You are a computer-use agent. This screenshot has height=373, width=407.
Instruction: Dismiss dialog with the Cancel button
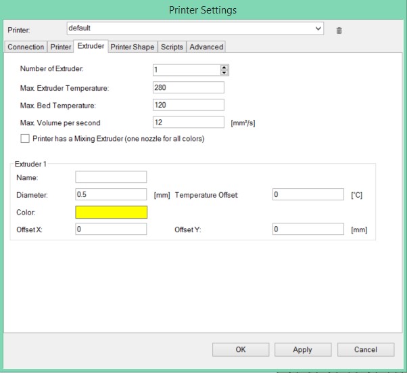366,349
